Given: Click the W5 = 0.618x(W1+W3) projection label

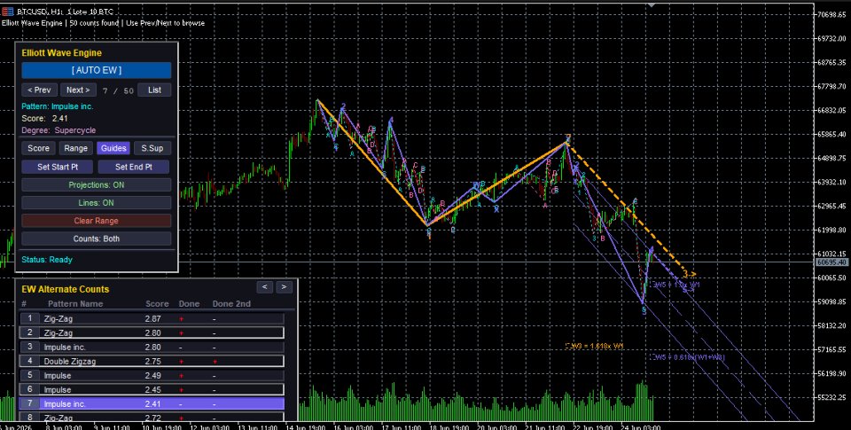Looking at the screenshot, I should click(690, 357).
